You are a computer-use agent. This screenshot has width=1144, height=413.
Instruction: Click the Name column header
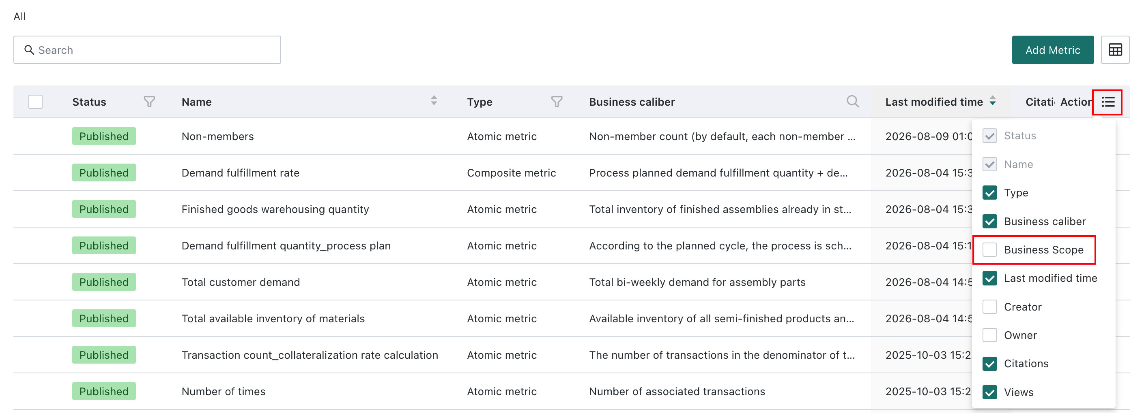(x=196, y=102)
